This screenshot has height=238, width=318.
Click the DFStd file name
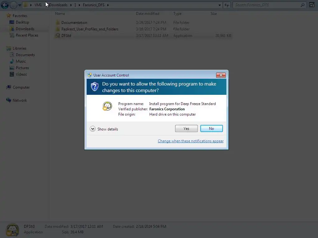66,36
